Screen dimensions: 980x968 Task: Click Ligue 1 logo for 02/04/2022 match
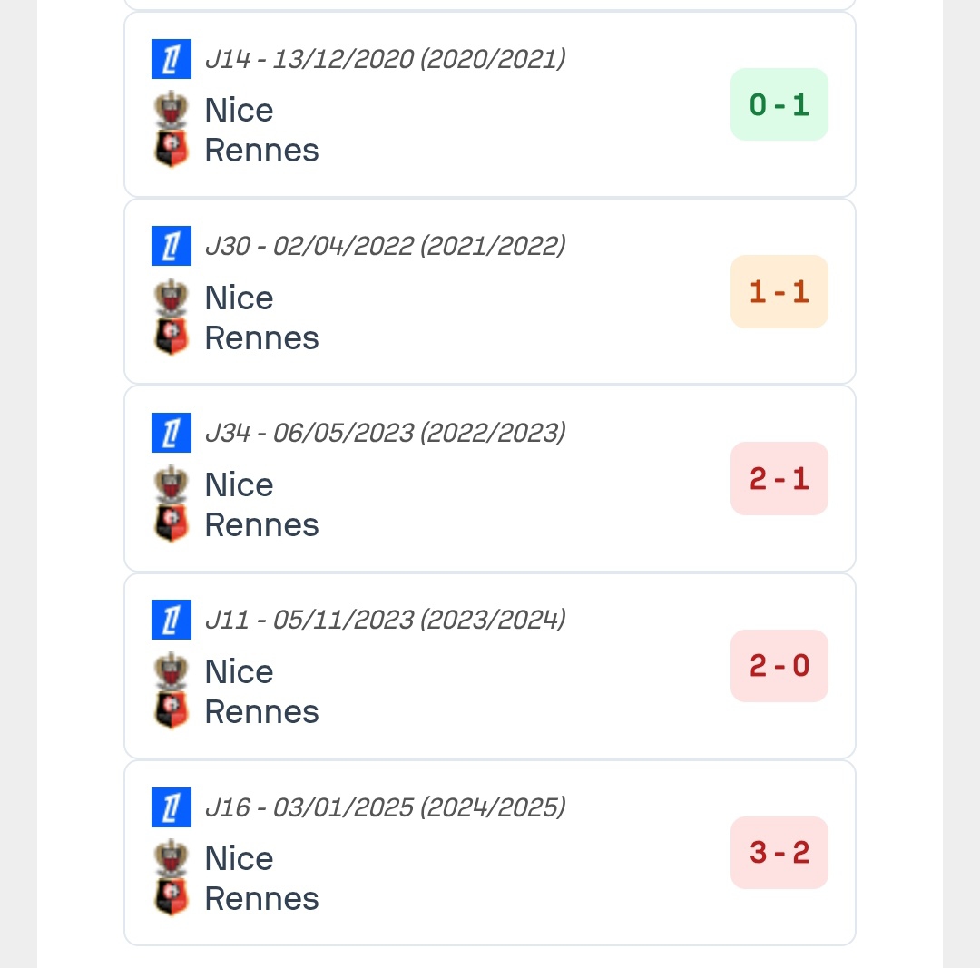pyautogui.click(x=171, y=246)
